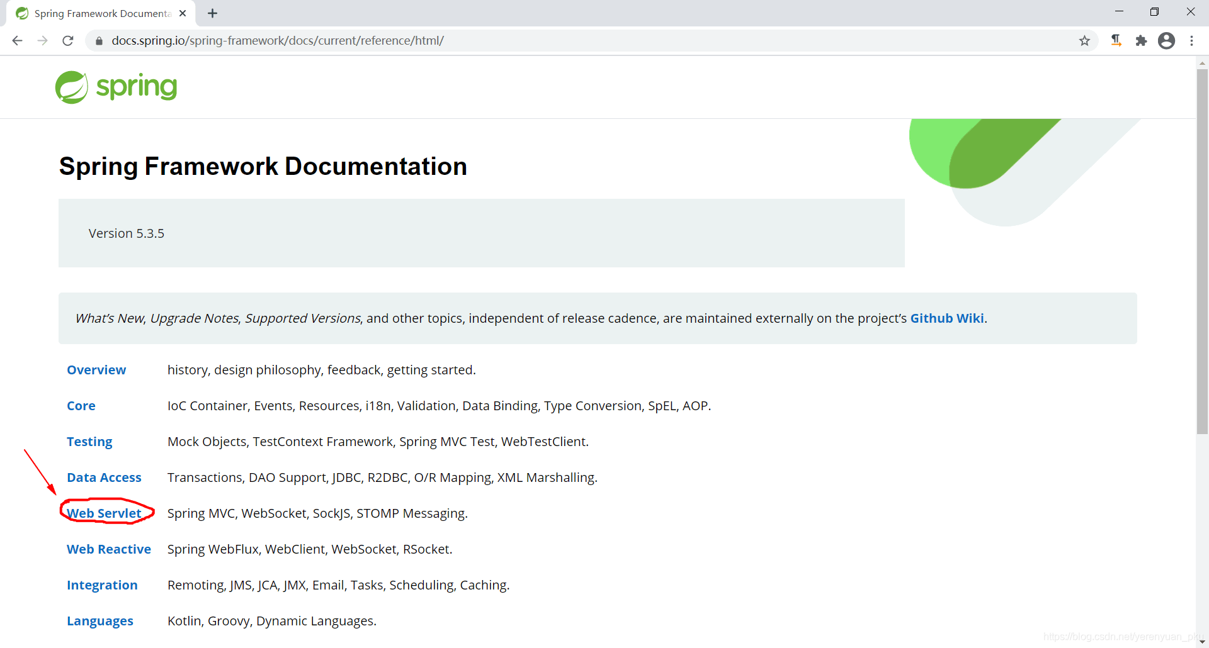Open the Core section link
The height and width of the screenshot is (648, 1209).
[x=81, y=406]
